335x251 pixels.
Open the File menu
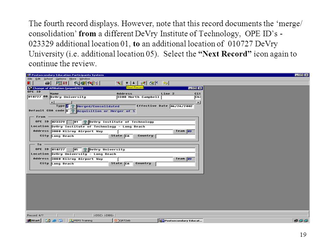(x=30, y=79)
